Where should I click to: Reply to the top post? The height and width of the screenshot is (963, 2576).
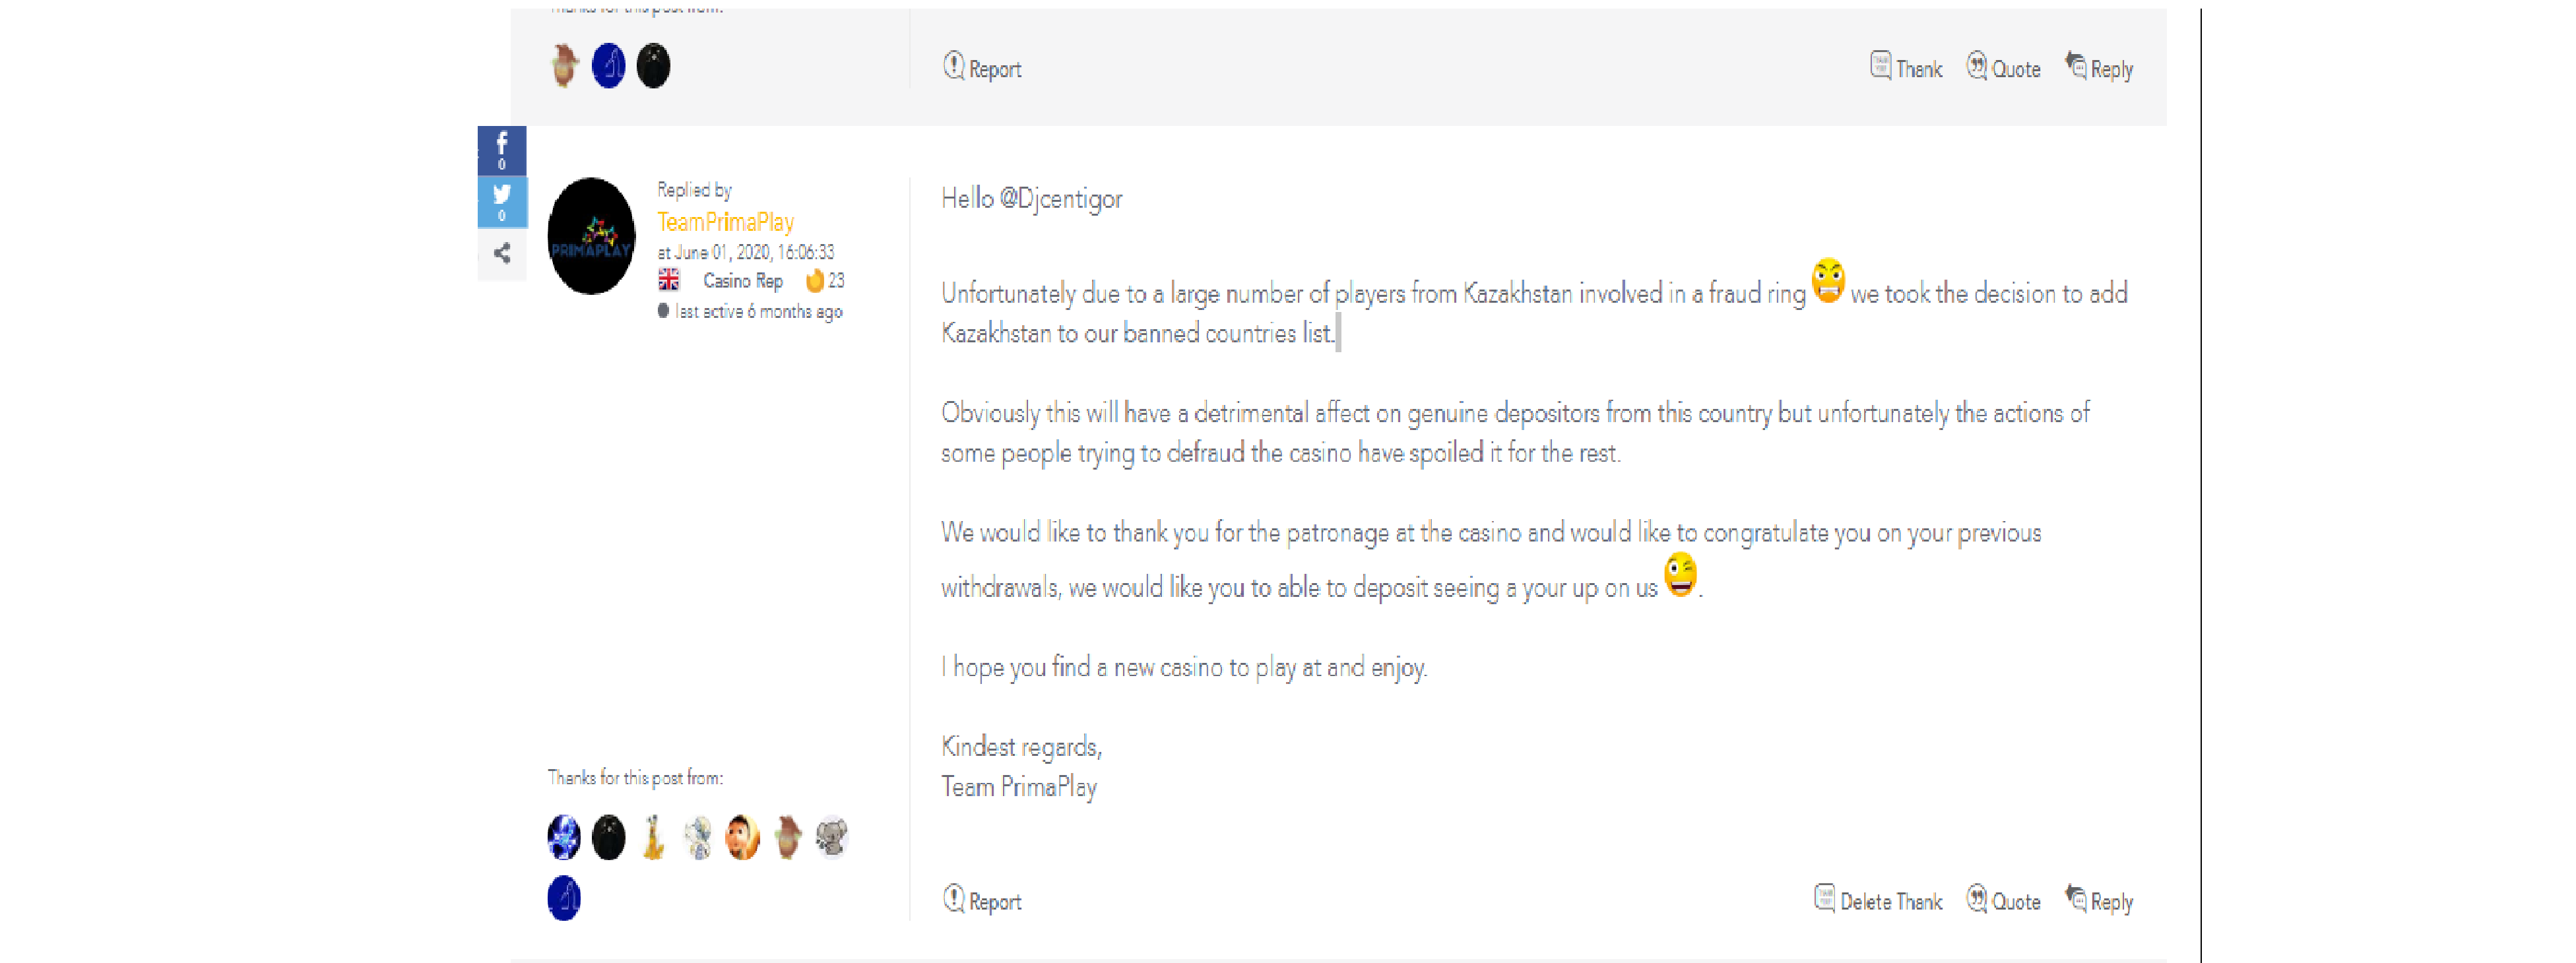point(2099,68)
